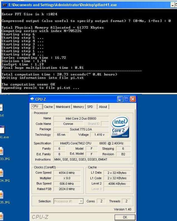Click the command prompt icon in pifast41 title bar
177x221 pixels.
pyautogui.click(x=4, y=5)
